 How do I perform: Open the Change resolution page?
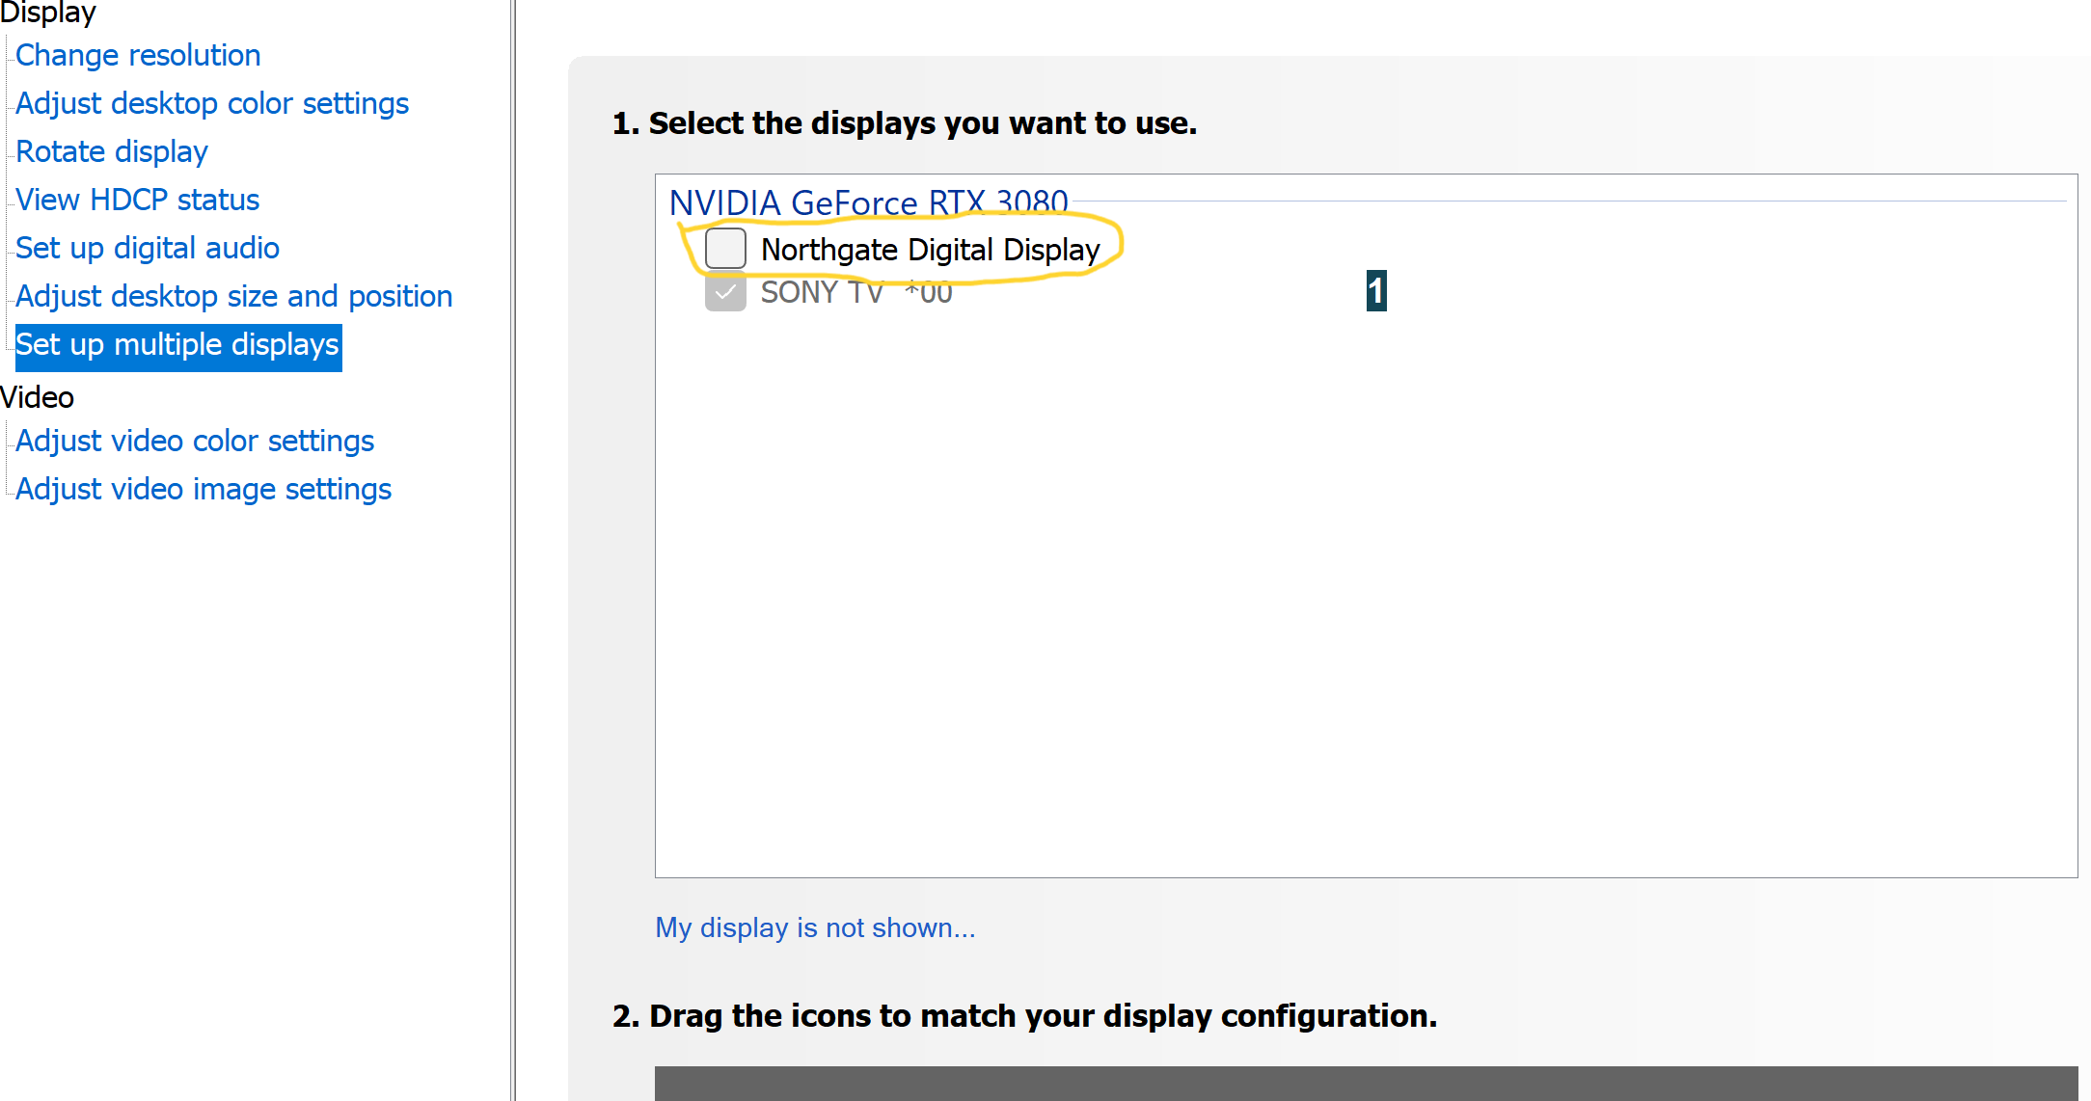coord(138,55)
